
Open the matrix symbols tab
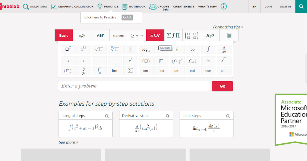click(192, 35)
